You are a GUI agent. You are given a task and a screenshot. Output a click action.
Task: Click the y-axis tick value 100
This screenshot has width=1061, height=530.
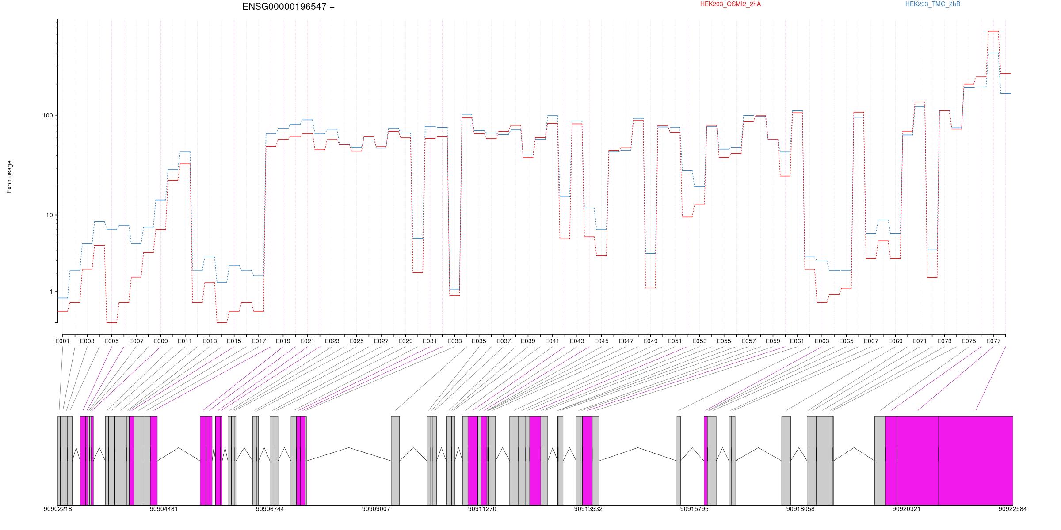[47, 115]
